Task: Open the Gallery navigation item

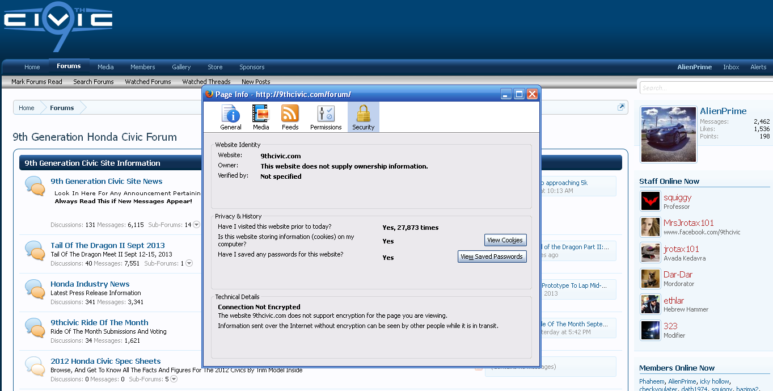Action: (181, 67)
